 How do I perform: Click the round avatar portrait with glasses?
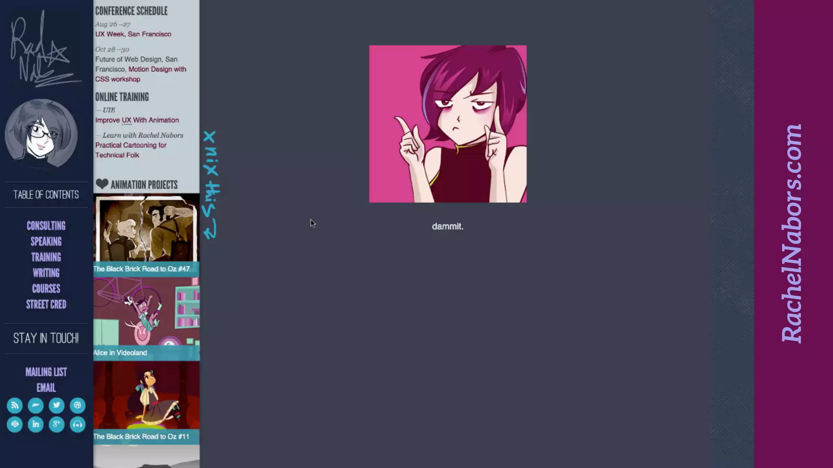point(41,133)
